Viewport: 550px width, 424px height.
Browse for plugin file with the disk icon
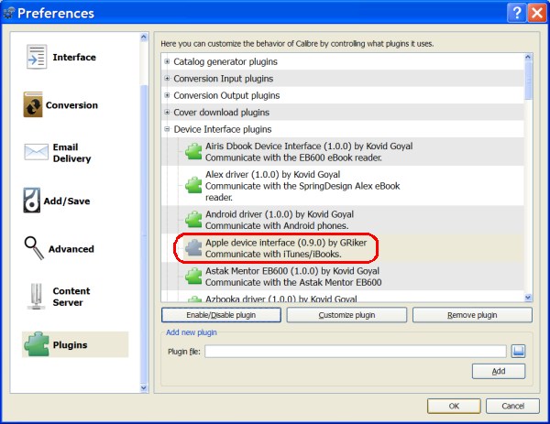click(x=518, y=351)
